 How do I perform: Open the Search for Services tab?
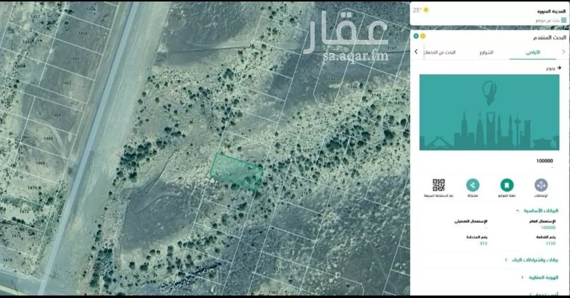[442, 52]
